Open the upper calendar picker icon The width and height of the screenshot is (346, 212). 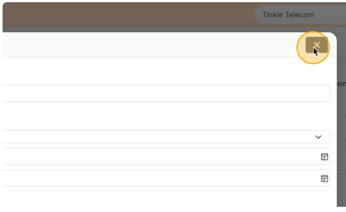[324, 157]
